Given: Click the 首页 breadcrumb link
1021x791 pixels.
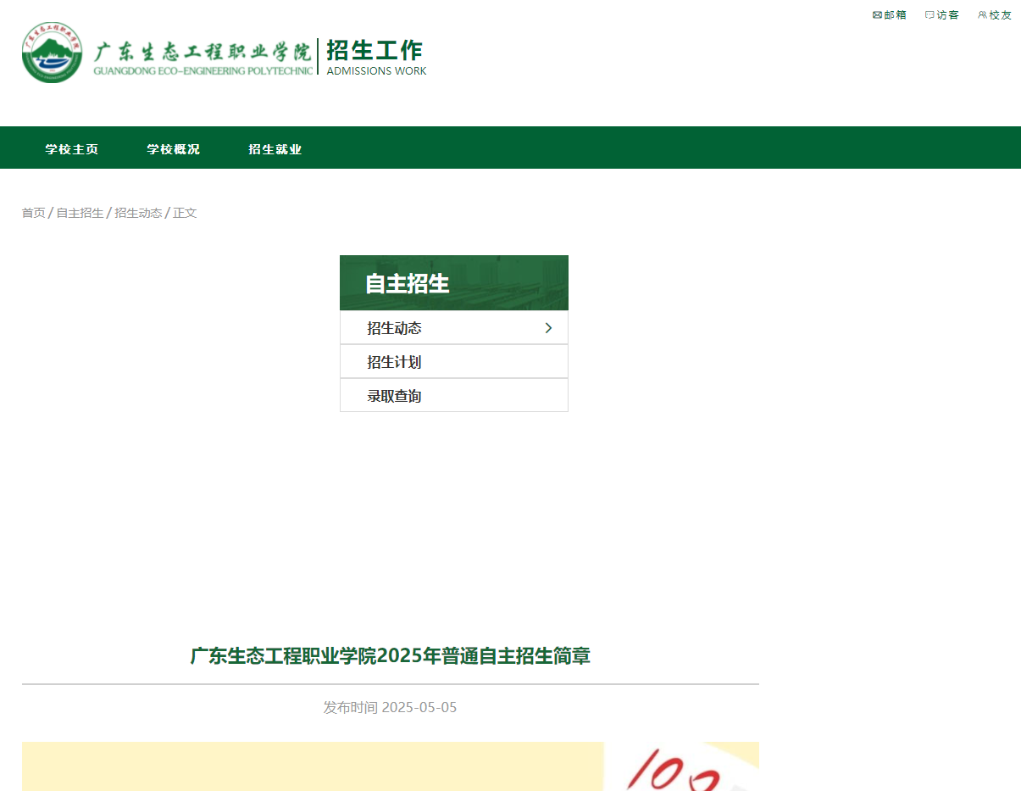Looking at the screenshot, I should (34, 213).
